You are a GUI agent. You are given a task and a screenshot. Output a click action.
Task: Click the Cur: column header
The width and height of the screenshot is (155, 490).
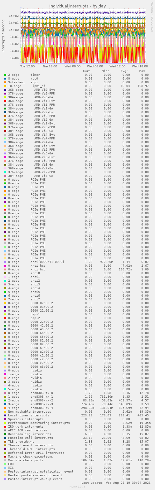coord(87,71)
